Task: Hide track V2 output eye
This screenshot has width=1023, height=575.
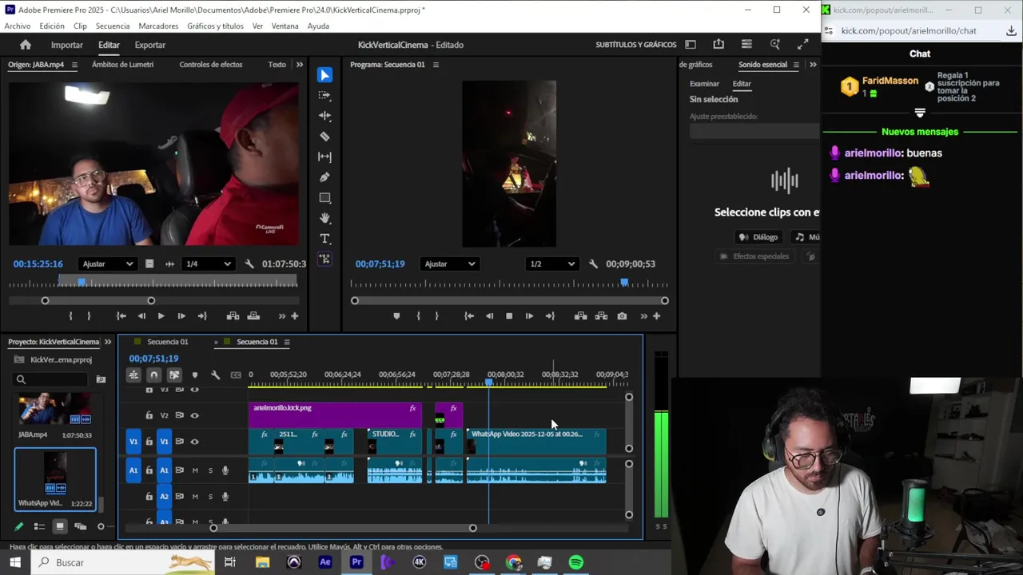Action: 194,415
